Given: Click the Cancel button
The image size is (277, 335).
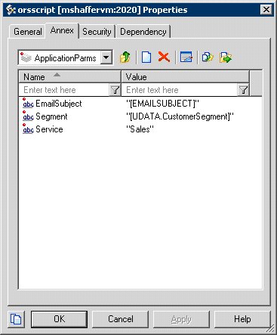Looking at the screenshot, I should click(x=121, y=319).
